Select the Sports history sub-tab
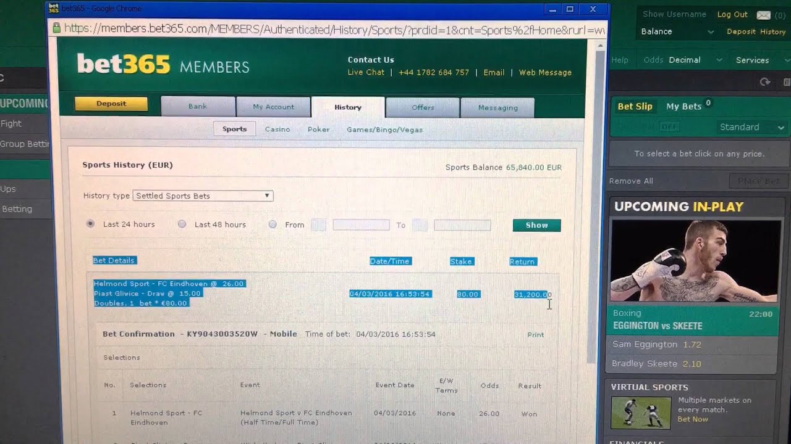Image resolution: width=791 pixels, height=444 pixels. click(234, 129)
